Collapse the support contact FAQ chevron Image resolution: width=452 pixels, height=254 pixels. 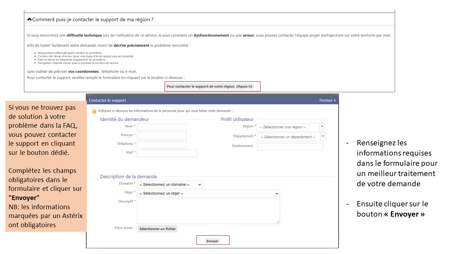tap(29, 19)
